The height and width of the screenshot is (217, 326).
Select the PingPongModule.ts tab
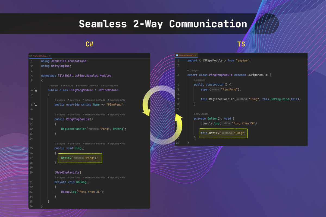(186, 55)
